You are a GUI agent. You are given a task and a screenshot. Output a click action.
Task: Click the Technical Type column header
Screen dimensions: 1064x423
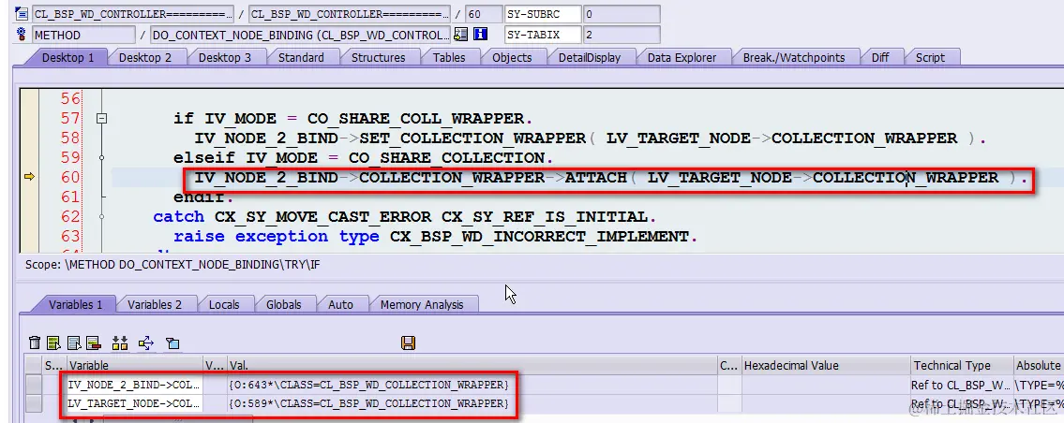[x=962, y=365]
